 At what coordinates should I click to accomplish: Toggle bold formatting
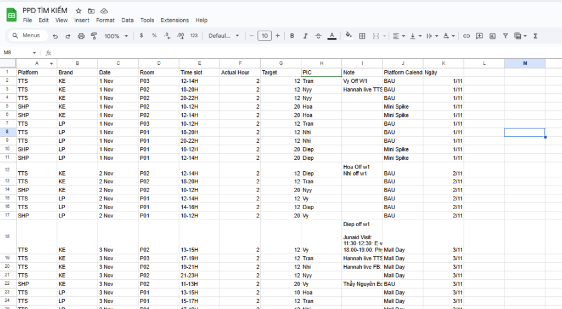pos(292,36)
